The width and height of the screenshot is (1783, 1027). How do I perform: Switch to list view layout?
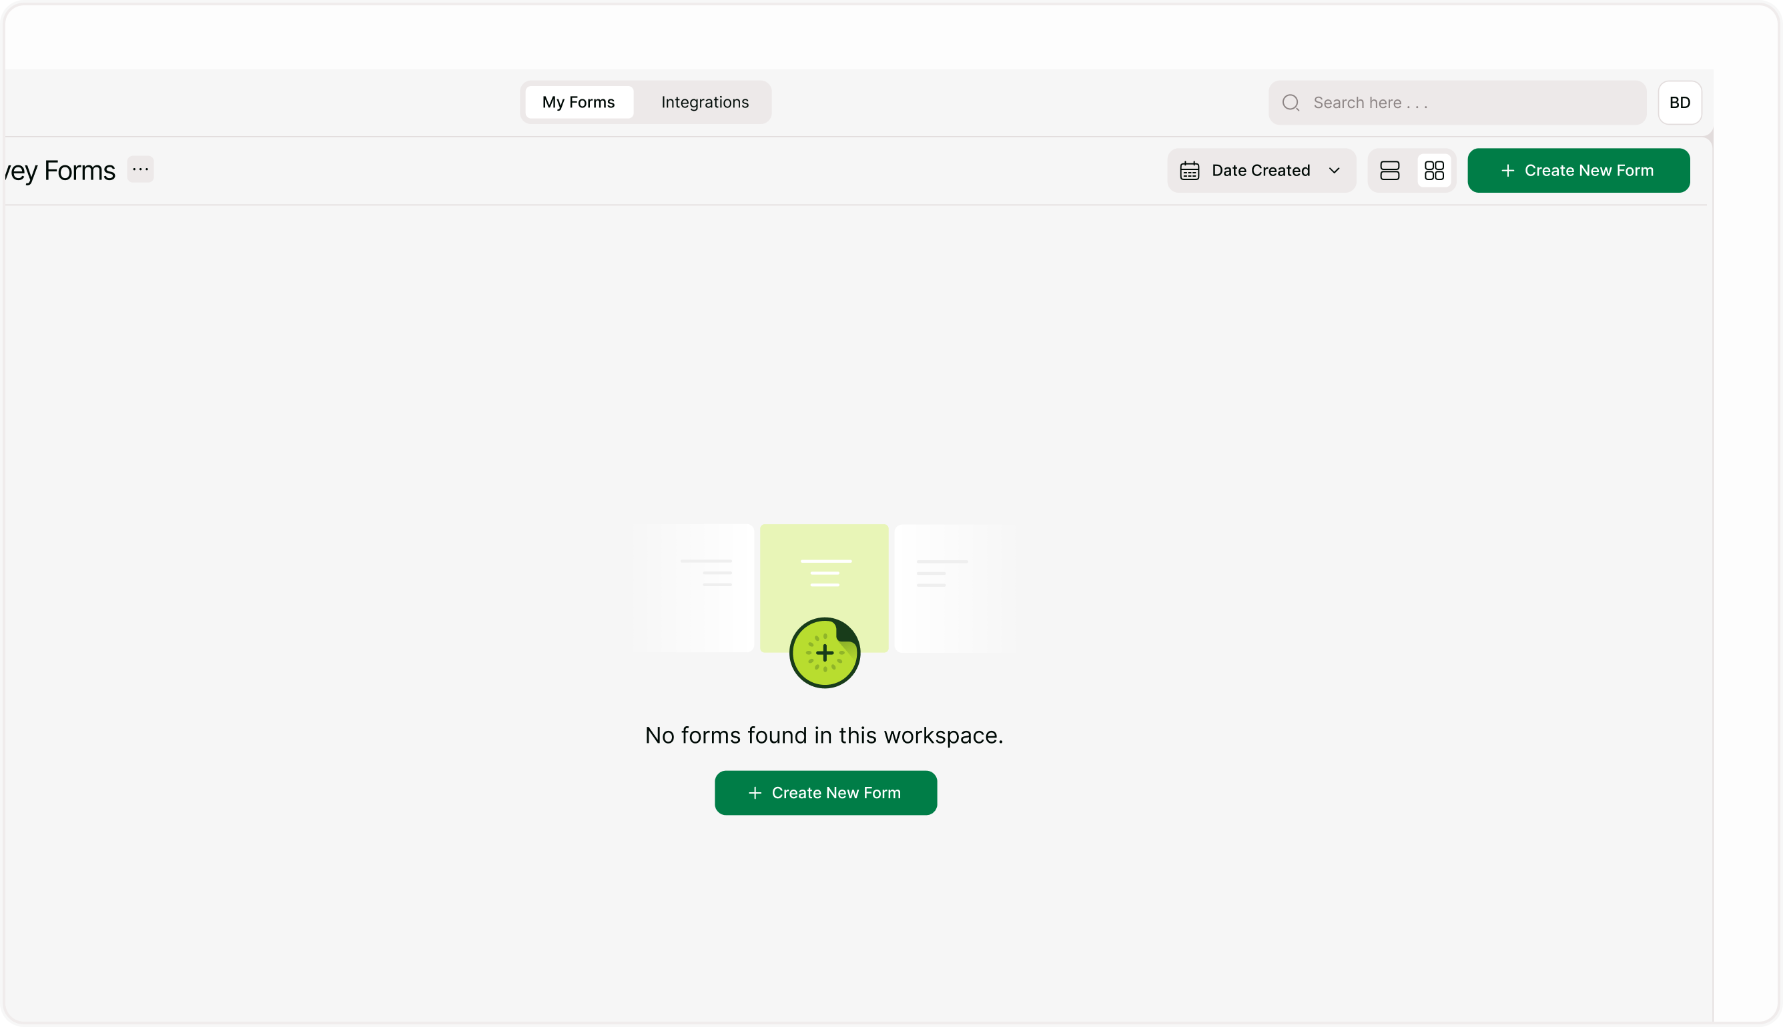[1389, 171]
